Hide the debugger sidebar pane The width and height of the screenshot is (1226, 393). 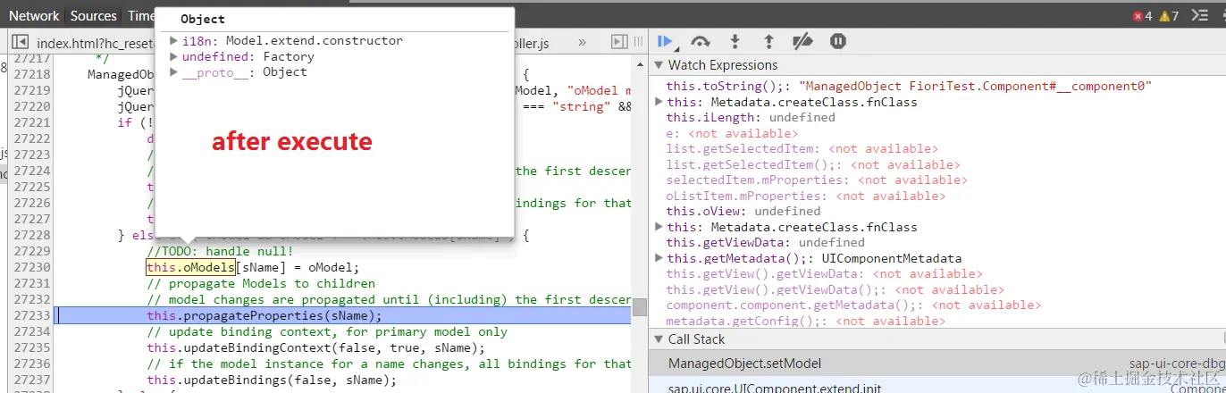tap(619, 42)
